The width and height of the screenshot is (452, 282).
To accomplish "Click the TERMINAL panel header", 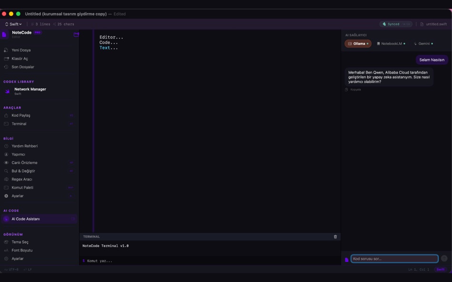I will pyautogui.click(x=210, y=236).
